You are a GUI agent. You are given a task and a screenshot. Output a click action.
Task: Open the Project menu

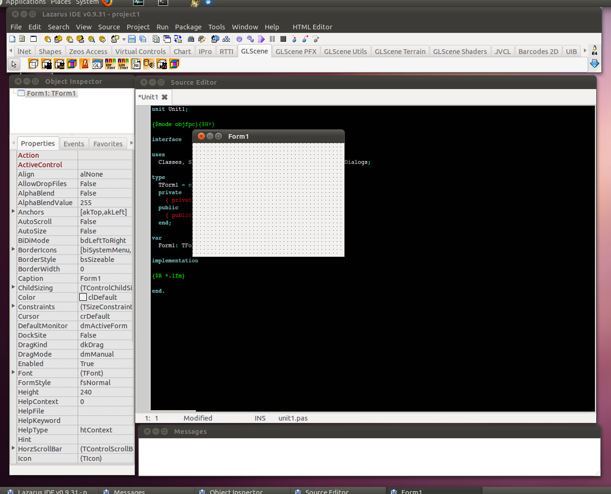pyautogui.click(x=138, y=27)
